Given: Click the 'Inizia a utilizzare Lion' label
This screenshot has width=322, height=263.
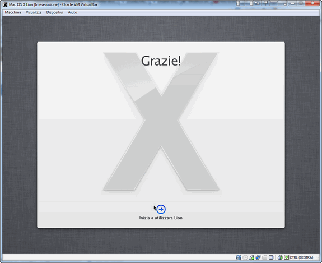Looking at the screenshot, I should 161,218.
